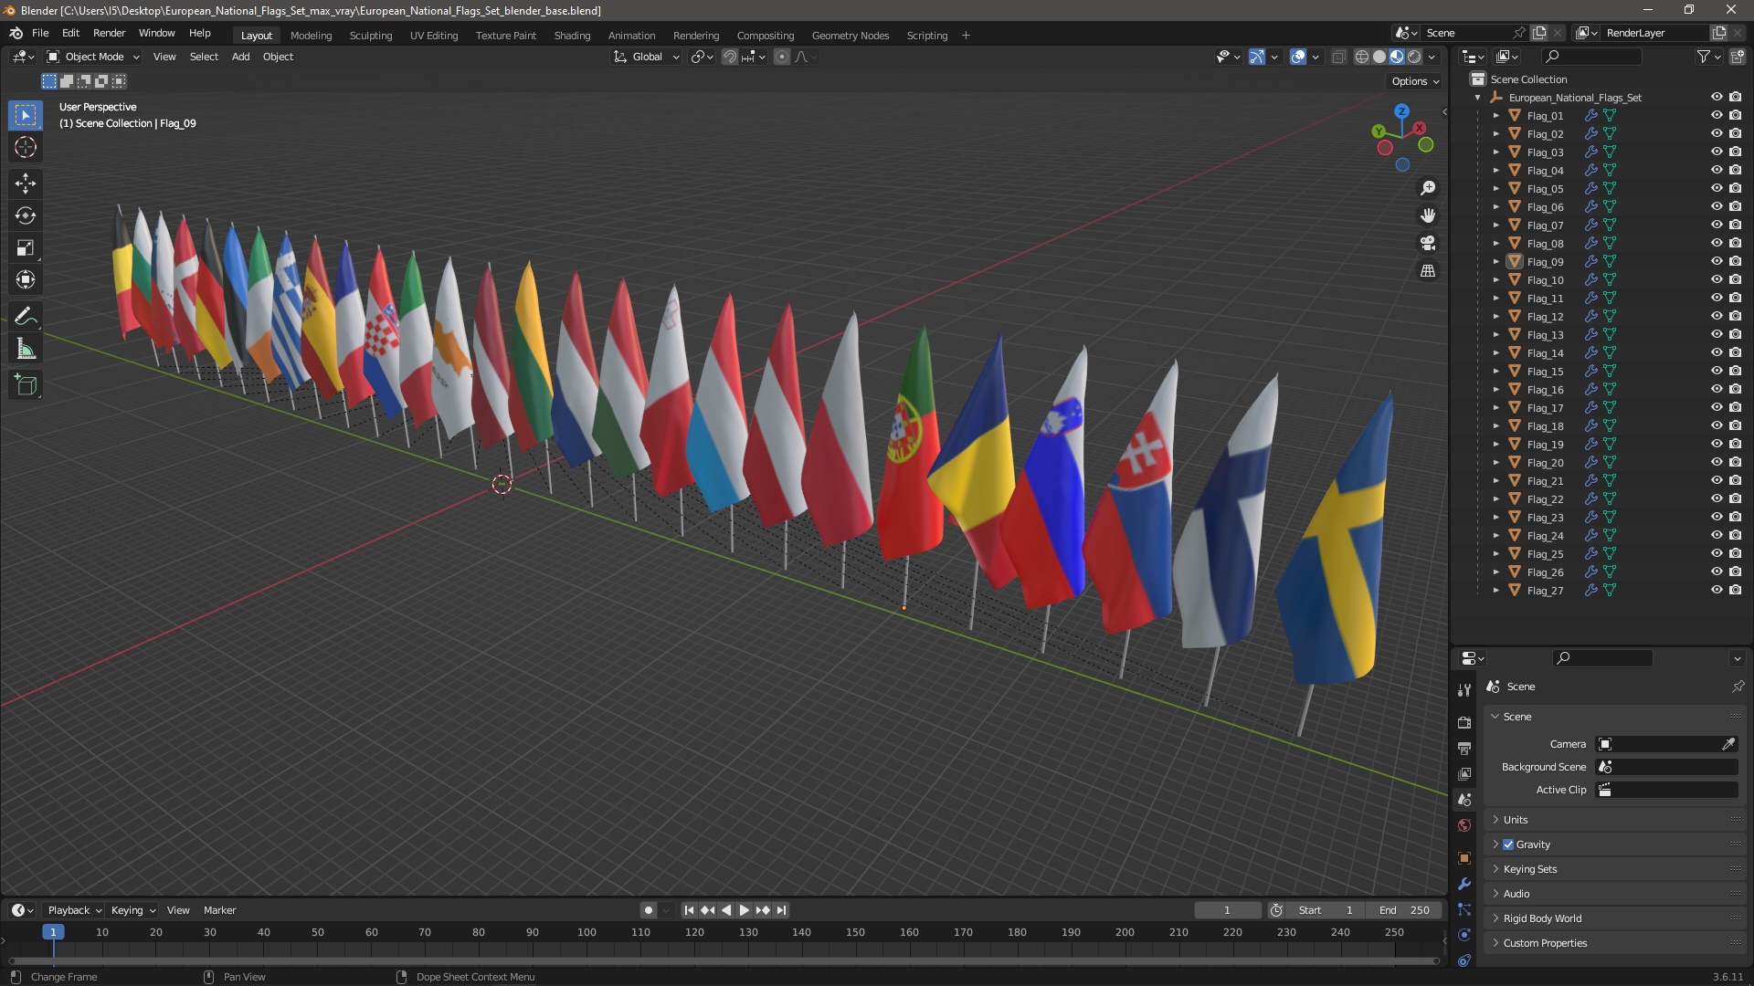Hide European_National_Flags_Set collection
This screenshot has height=986, width=1754.
pyautogui.click(x=1717, y=97)
